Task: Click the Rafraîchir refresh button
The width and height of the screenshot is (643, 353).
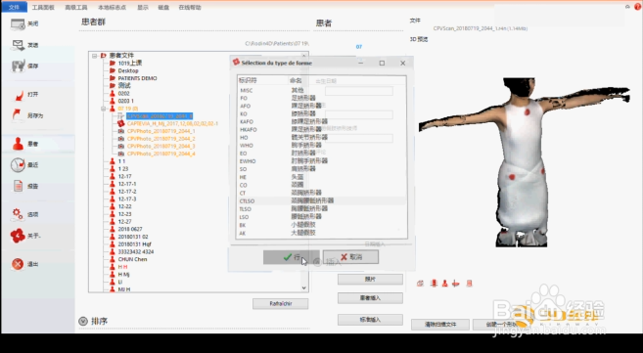Action: [x=281, y=303]
